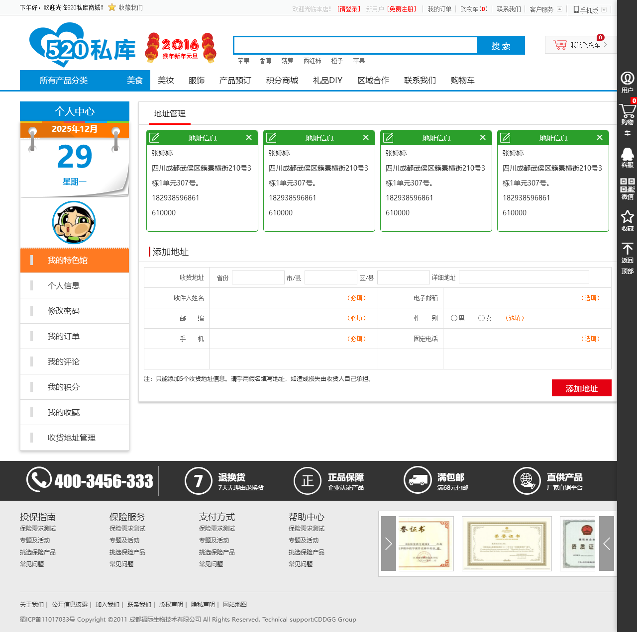
Task: Open customer service QQ icon in sidebar
Action: click(627, 157)
